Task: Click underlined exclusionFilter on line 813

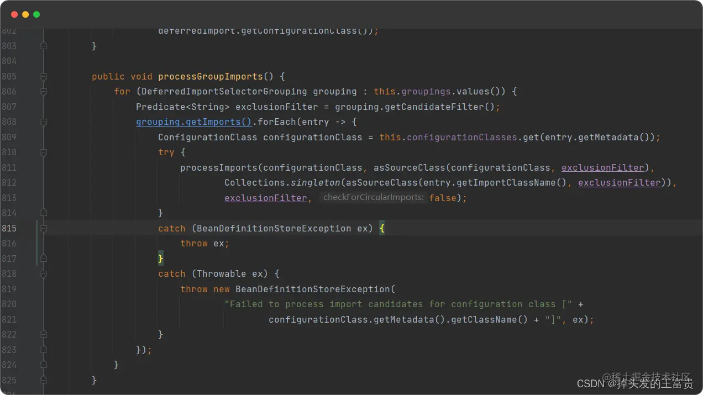Action: [x=266, y=198]
